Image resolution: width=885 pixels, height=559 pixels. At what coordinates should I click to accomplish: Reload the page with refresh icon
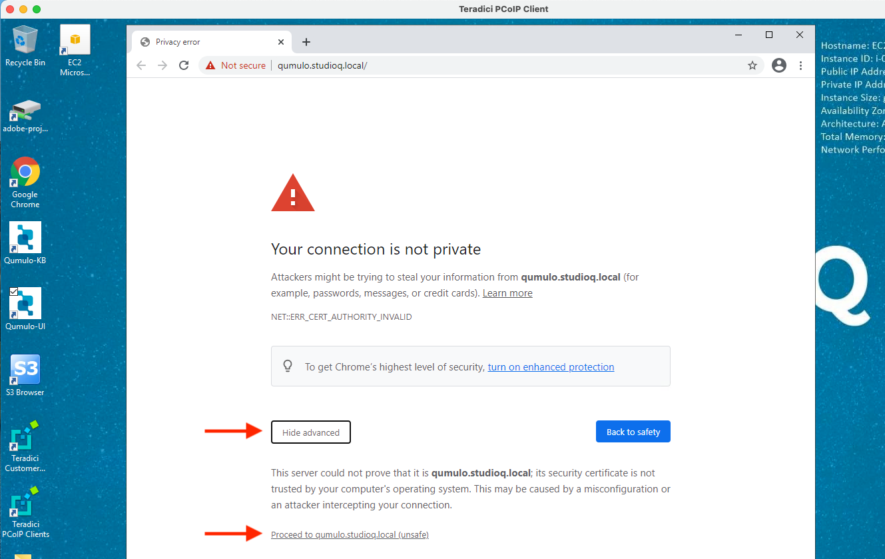coord(184,65)
